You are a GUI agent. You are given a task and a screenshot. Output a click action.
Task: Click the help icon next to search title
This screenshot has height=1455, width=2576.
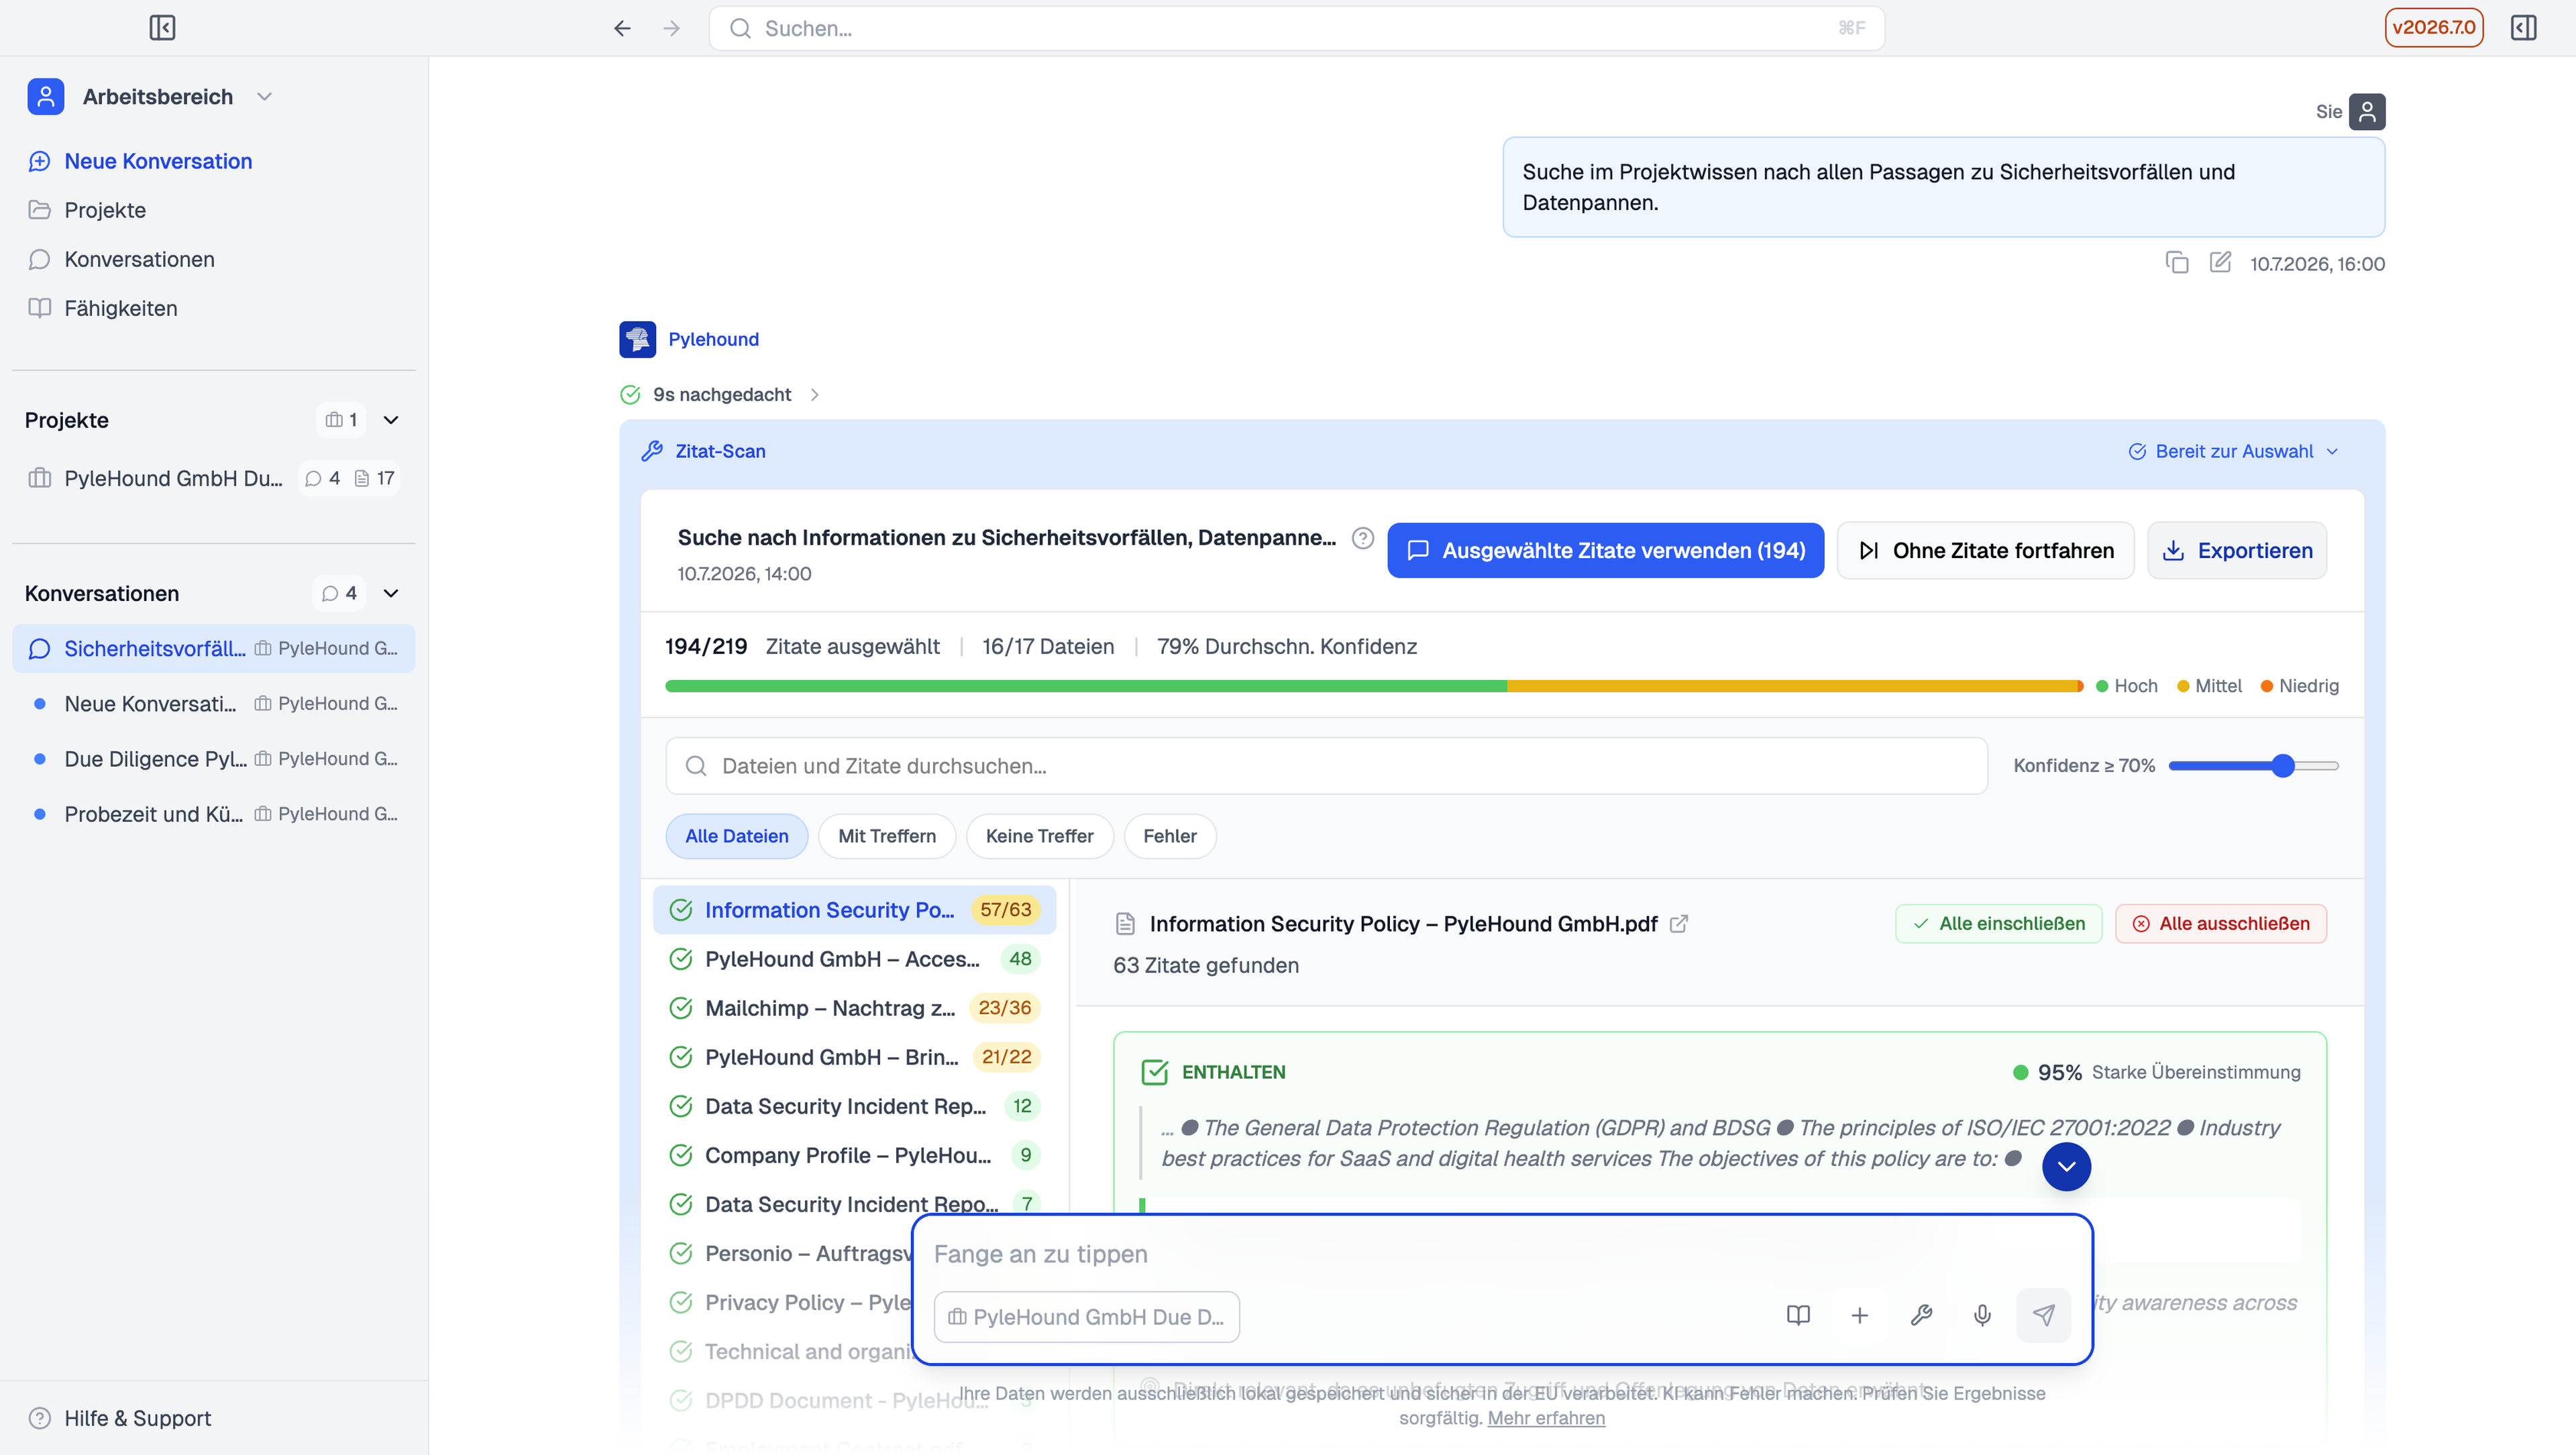tap(1362, 538)
